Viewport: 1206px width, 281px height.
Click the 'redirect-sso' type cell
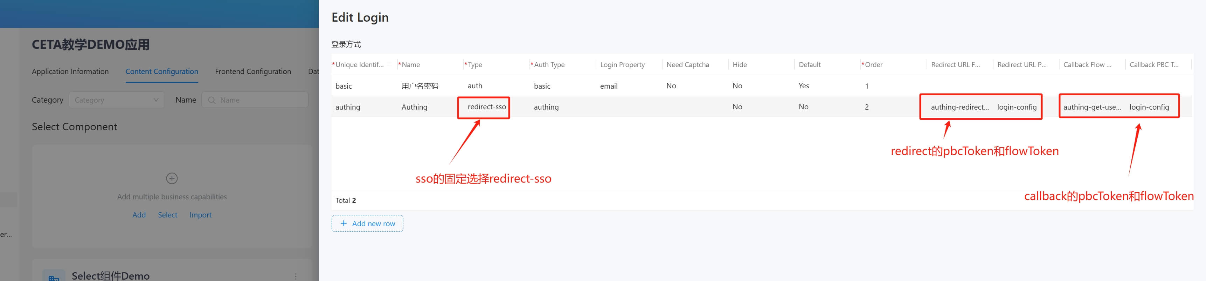[x=486, y=107]
